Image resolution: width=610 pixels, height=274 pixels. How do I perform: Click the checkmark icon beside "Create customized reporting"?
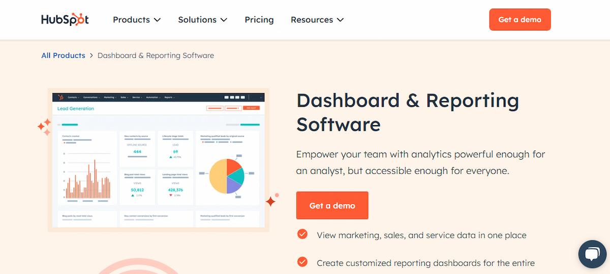[302, 262]
